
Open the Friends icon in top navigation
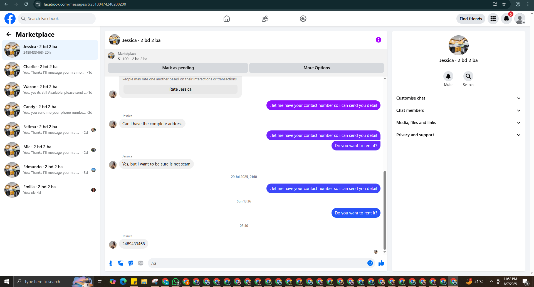click(265, 19)
